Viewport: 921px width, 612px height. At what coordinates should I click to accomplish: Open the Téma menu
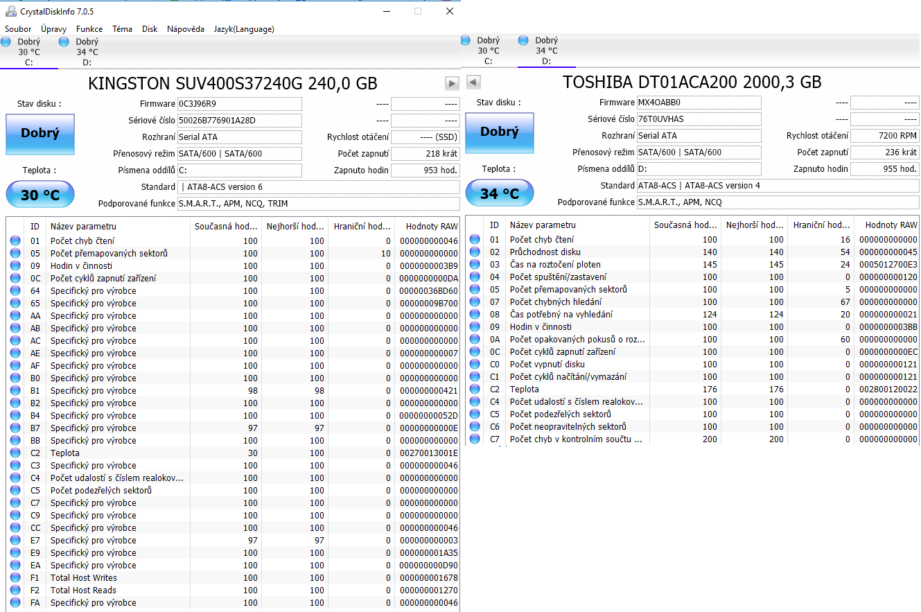(122, 29)
